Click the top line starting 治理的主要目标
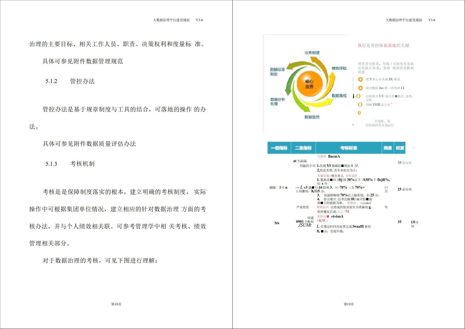The width and height of the screenshot is (465, 329). [x=117, y=44]
